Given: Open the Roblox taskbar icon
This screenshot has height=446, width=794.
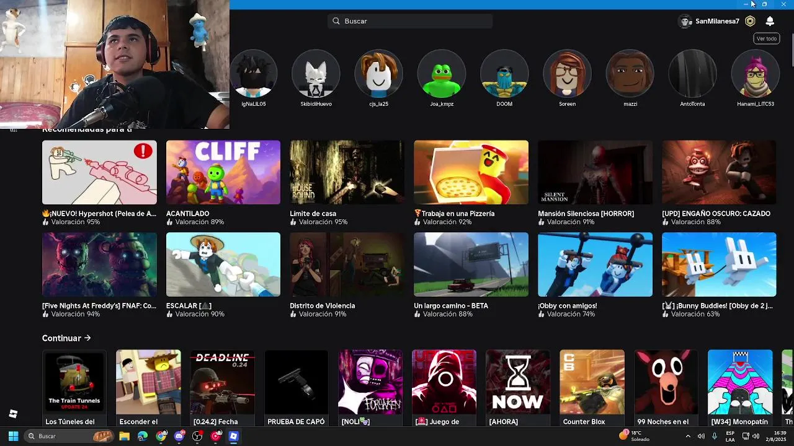Looking at the screenshot, I should click(233, 436).
